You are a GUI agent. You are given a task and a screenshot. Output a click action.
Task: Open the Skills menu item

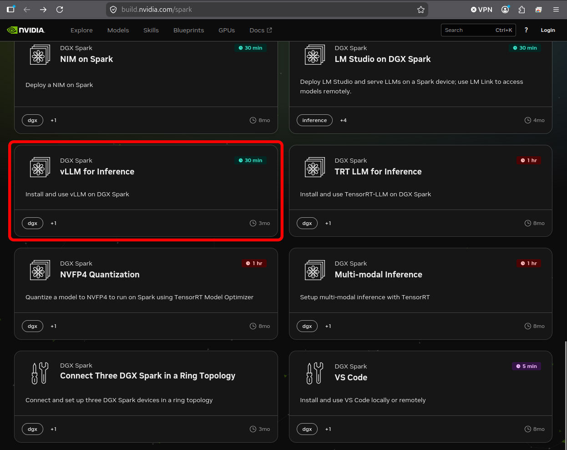coord(151,30)
